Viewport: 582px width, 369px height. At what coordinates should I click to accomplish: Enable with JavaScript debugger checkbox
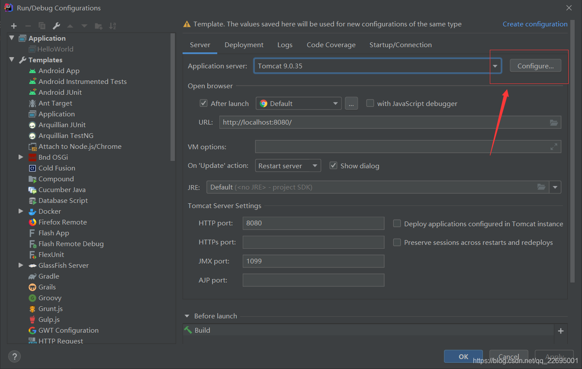coord(370,103)
